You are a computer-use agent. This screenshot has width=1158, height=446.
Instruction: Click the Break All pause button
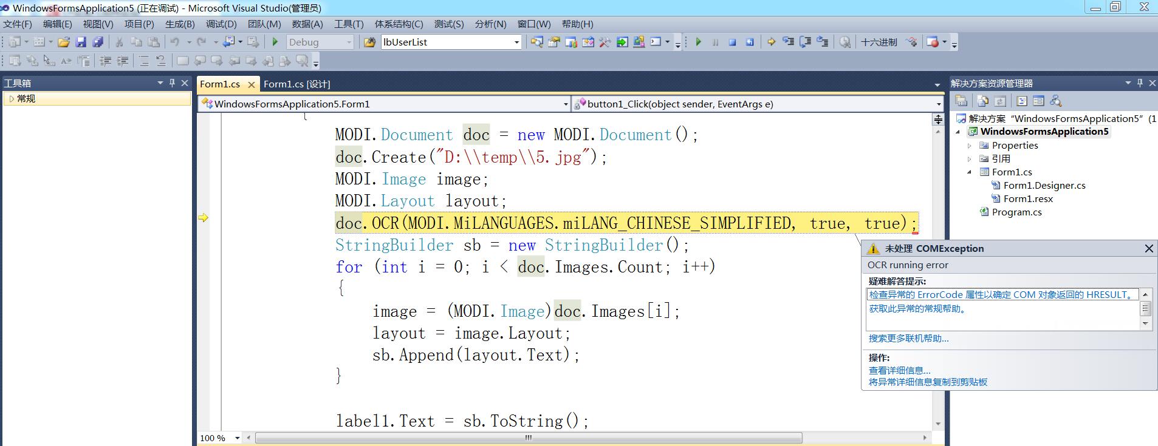coord(715,42)
